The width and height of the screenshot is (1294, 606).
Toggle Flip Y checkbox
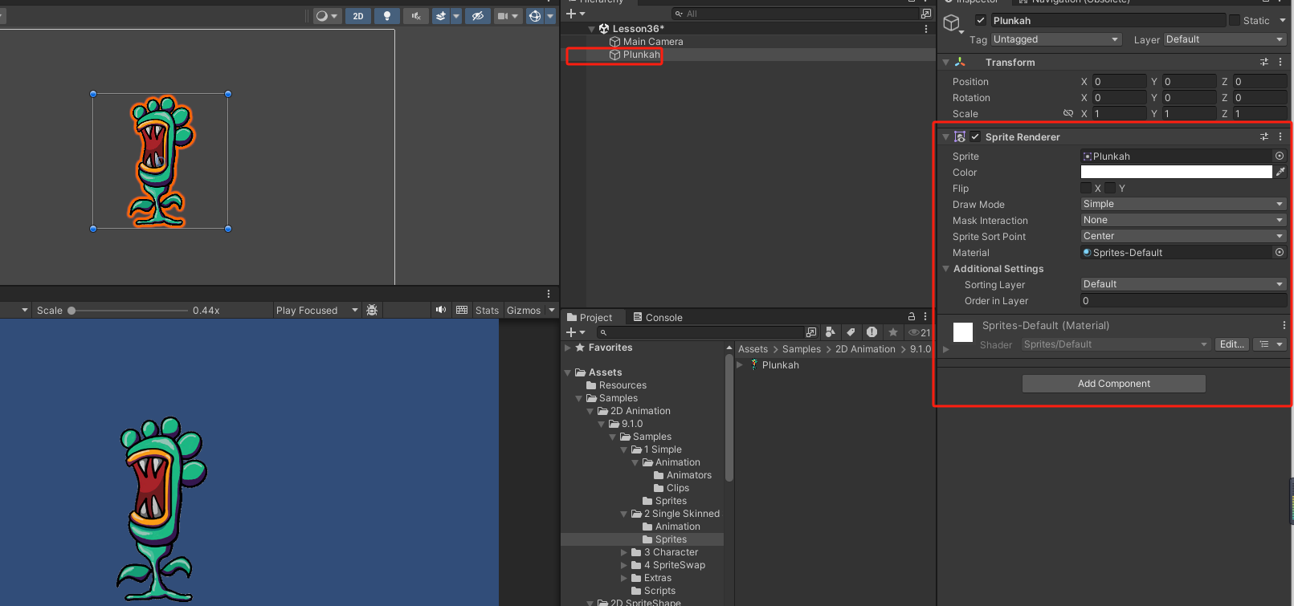tap(1110, 188)
